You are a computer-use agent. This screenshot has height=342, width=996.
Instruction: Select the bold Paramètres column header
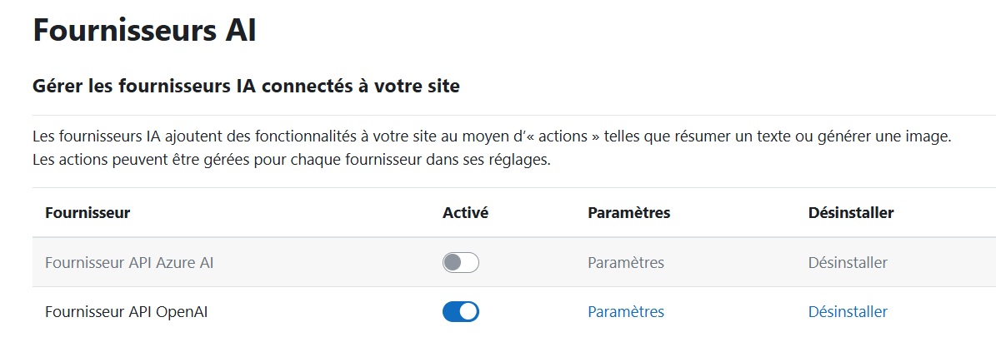pyautogui.click(x=628, y=213)
